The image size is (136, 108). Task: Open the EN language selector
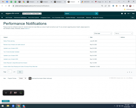coord(129,13)
